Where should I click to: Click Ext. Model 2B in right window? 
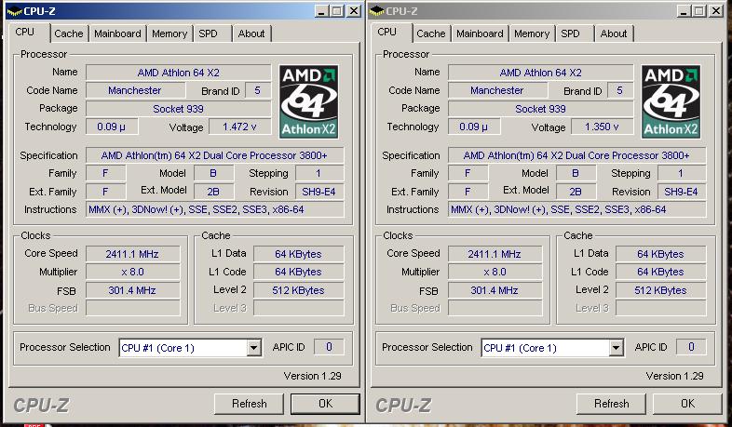(x=576, y=192)
